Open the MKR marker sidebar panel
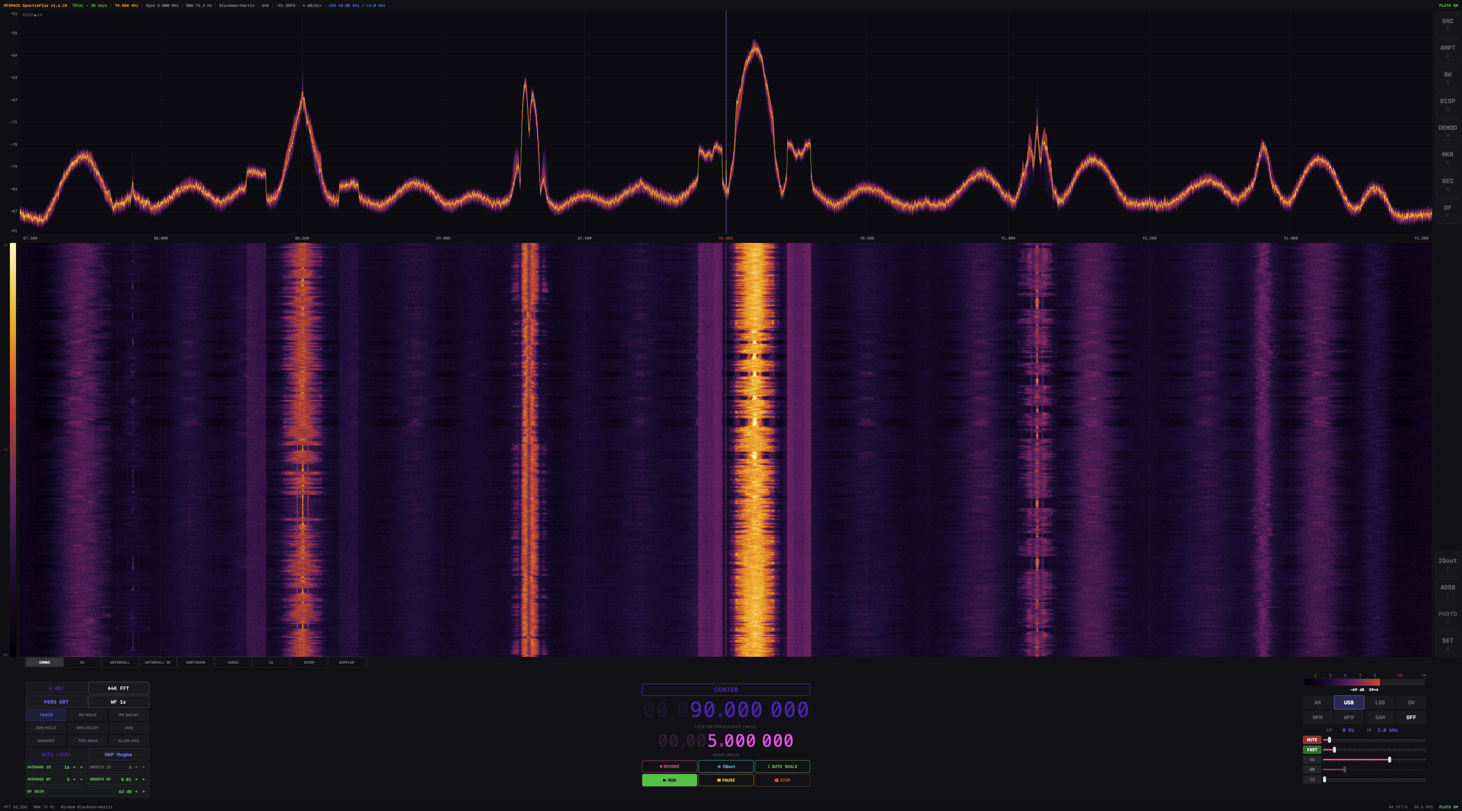This screenshot has width=1462, height=811. pyautogui.click(x=1447, y=158)
